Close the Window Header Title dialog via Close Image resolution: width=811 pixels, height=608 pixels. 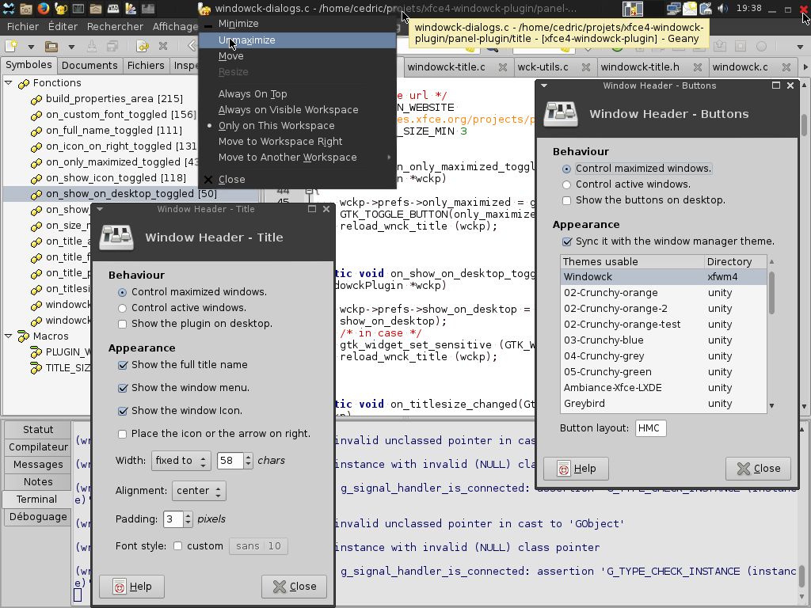click(294, 587)
